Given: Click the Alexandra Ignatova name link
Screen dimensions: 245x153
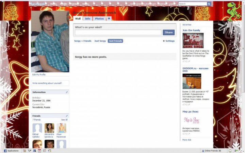Looking at the screenshot, I should (49, 136).
